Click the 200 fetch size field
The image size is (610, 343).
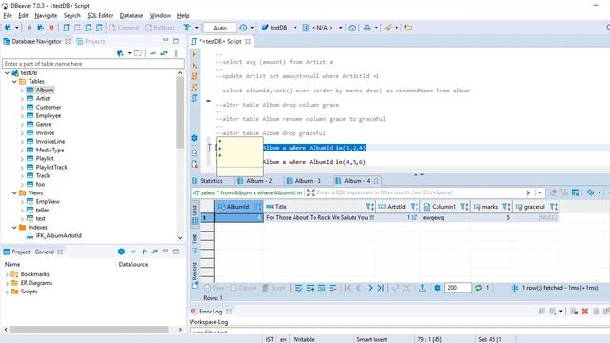457,288
